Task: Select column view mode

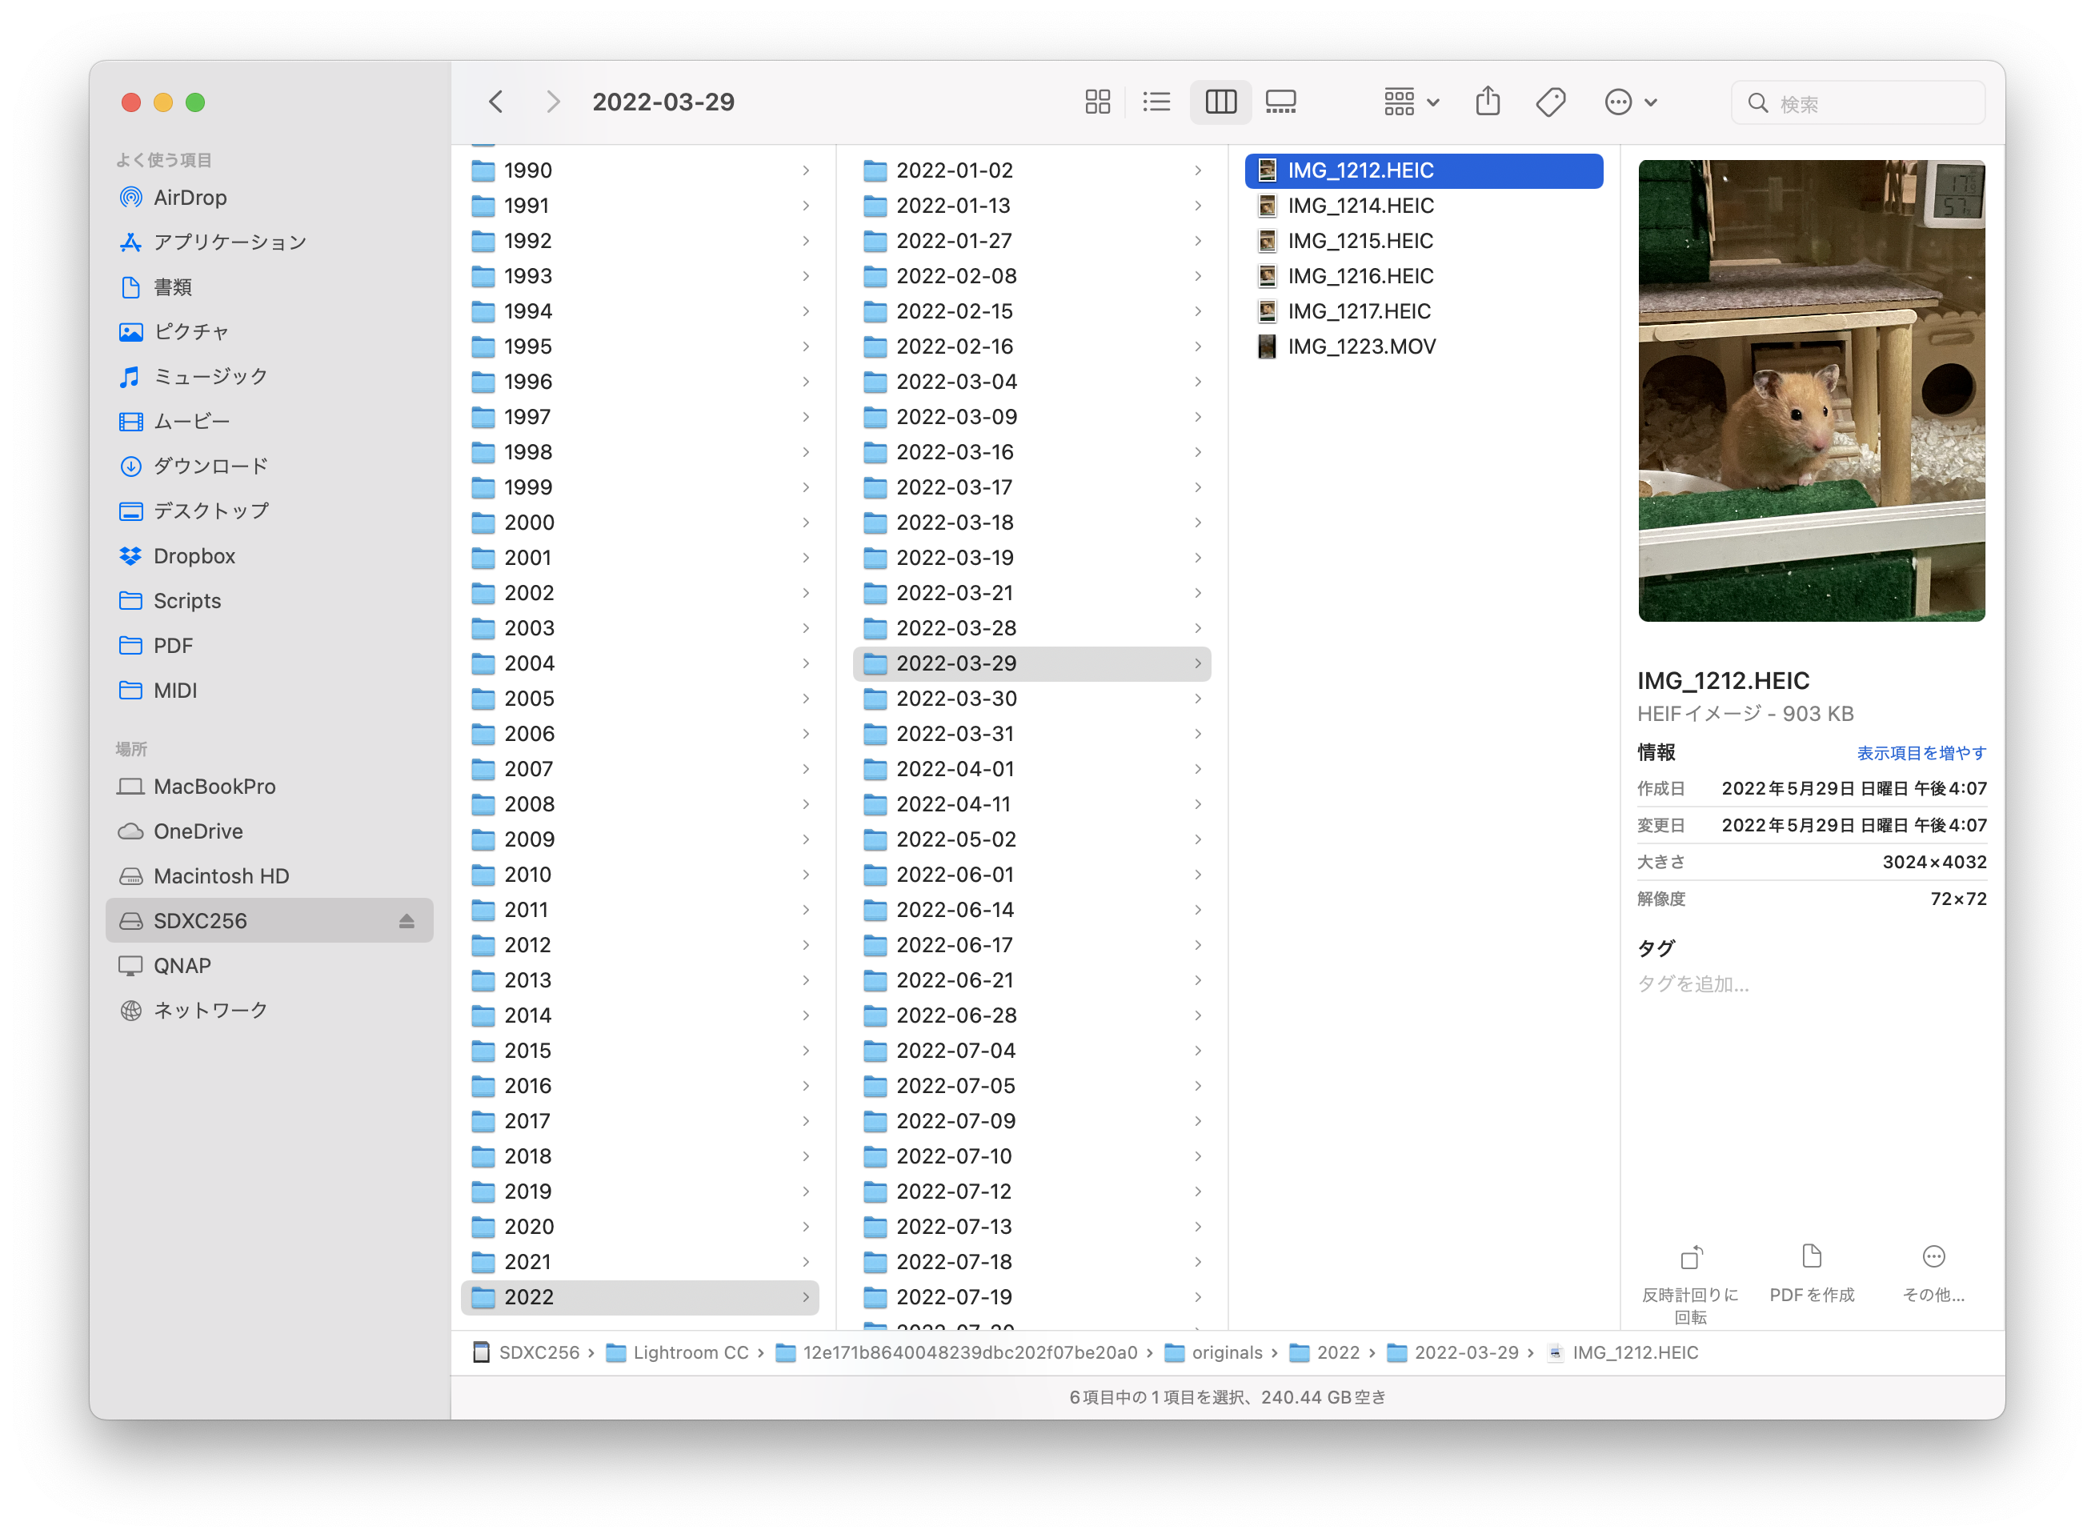Action: point(1220,102)
